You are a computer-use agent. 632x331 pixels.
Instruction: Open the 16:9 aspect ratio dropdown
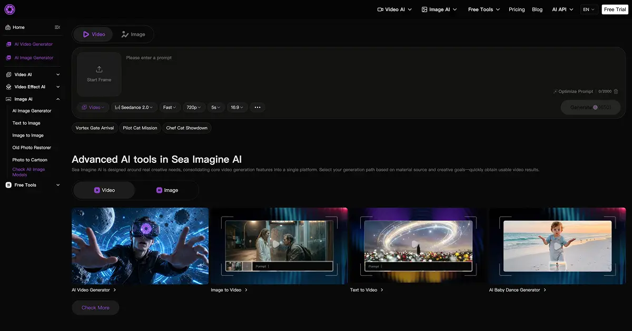click(x=237, y=107)
